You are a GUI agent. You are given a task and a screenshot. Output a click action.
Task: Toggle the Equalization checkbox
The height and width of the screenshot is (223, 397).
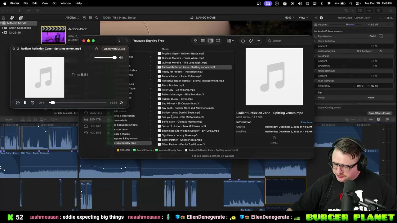[x=316, y=36]
